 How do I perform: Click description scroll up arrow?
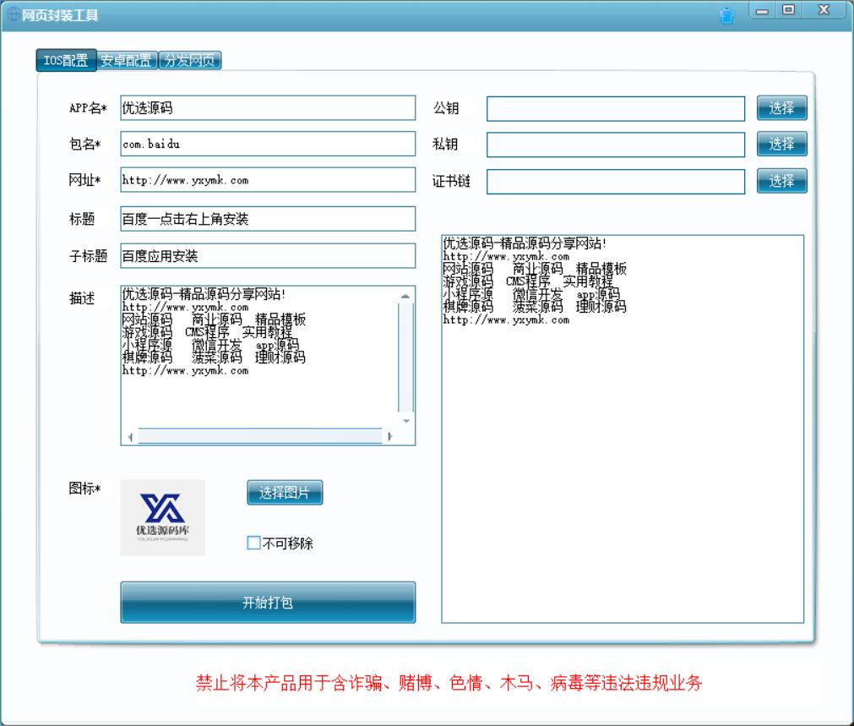coord(405,296)
